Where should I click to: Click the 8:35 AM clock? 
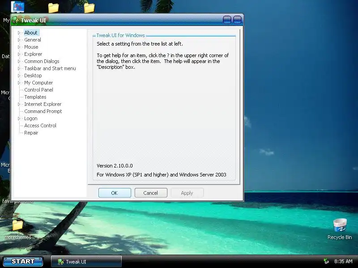click(343, 261)
